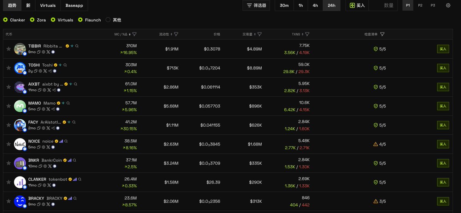Click 买入 button for AIXBT row
Image resolution: width=461 pixels, height=213 pixels.
click(x=443, y=87)
